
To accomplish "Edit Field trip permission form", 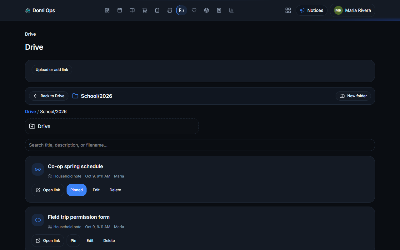I will pyautogui.click(x=90, y=241).
